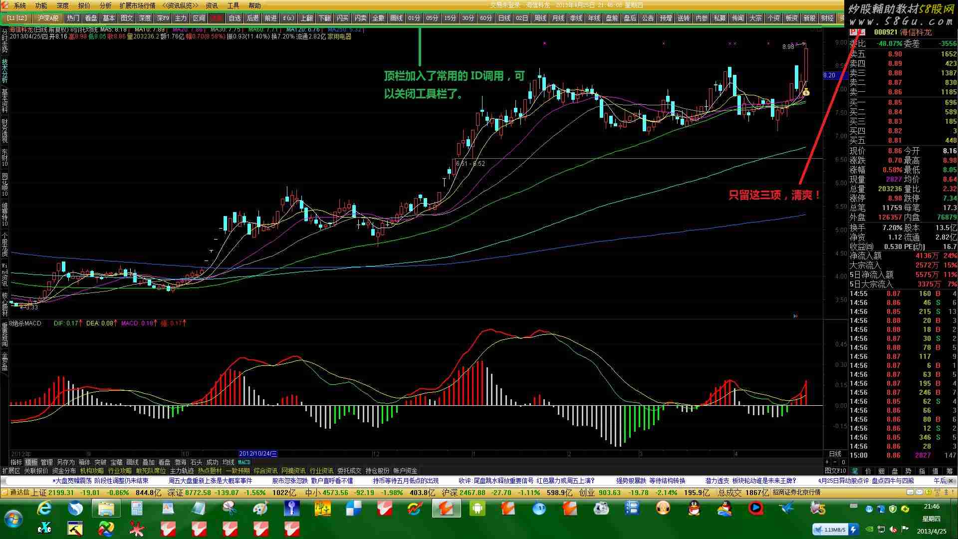Click the 闪买 quick buy button
This screenshot has height=539, width=958.
point(342,18)
